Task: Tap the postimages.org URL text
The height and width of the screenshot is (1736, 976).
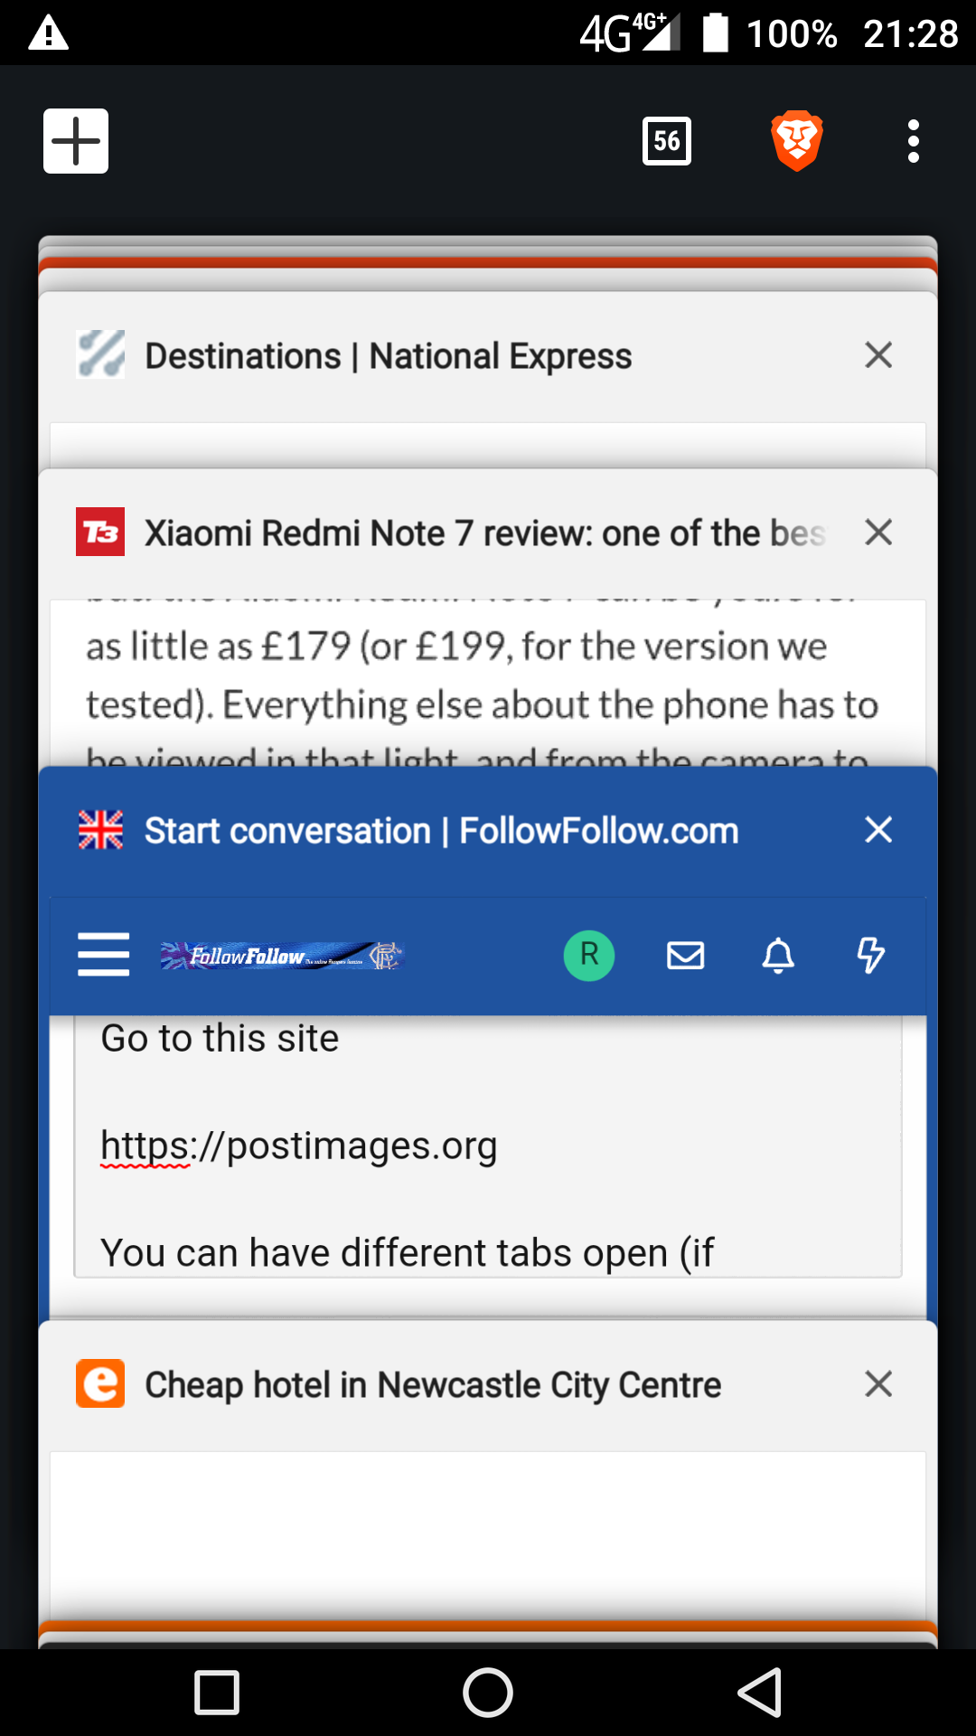Action: tap(298, 1146)
